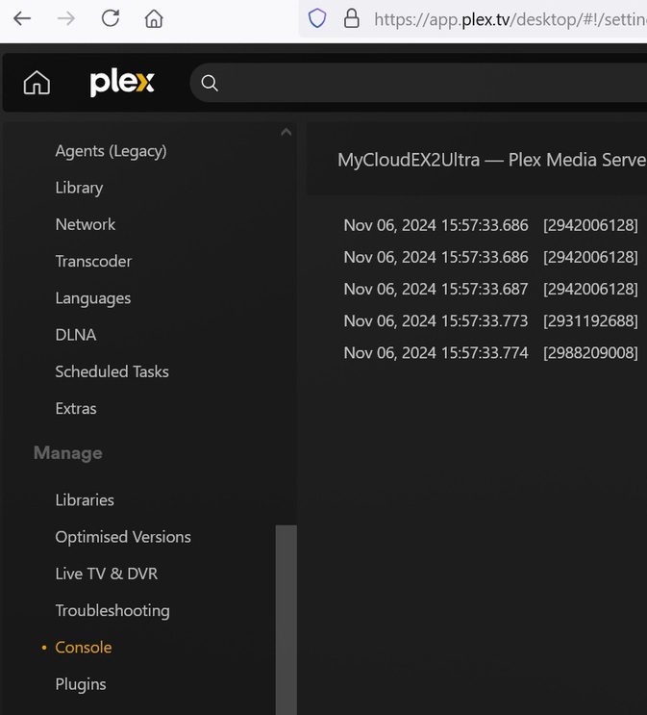Click the browser back arrow
The height and width of the screenshot is (715, 647).
tap(22, 18)
